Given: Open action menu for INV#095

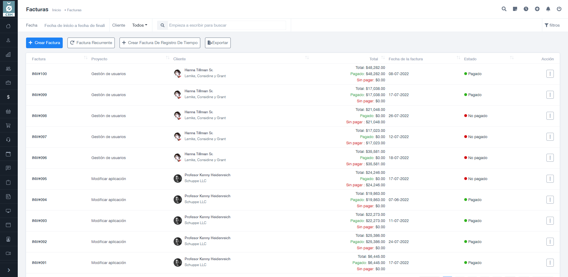Looking at the screenshot, I should click(550, 179).
